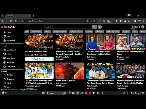Open the skibidi toilet 72 thumbnail
The image size is (146, 109).
(x=70, y=71)
